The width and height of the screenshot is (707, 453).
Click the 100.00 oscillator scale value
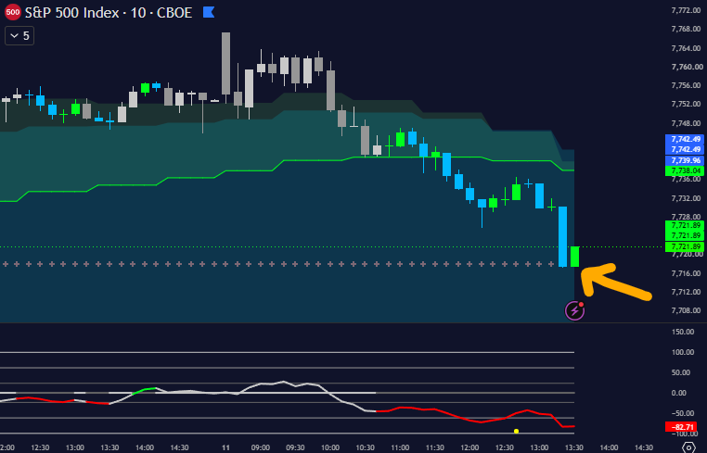tap(683, 352)
